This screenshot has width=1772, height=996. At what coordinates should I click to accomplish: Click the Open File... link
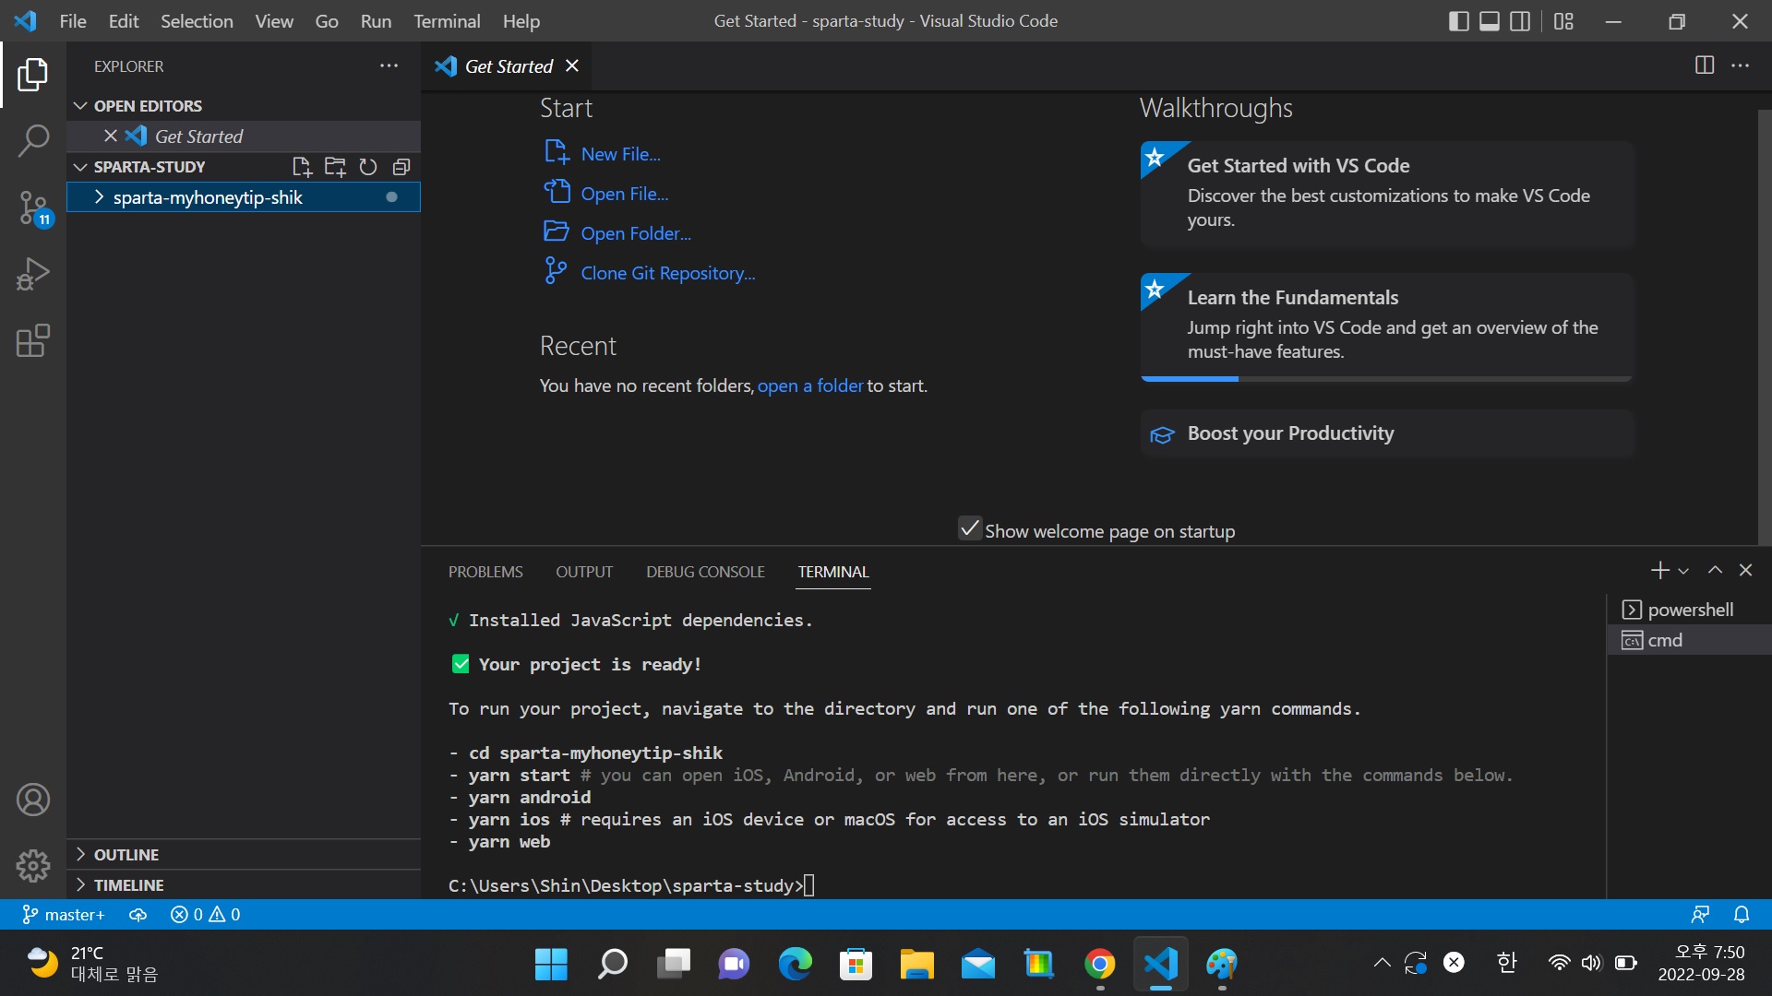625,194
